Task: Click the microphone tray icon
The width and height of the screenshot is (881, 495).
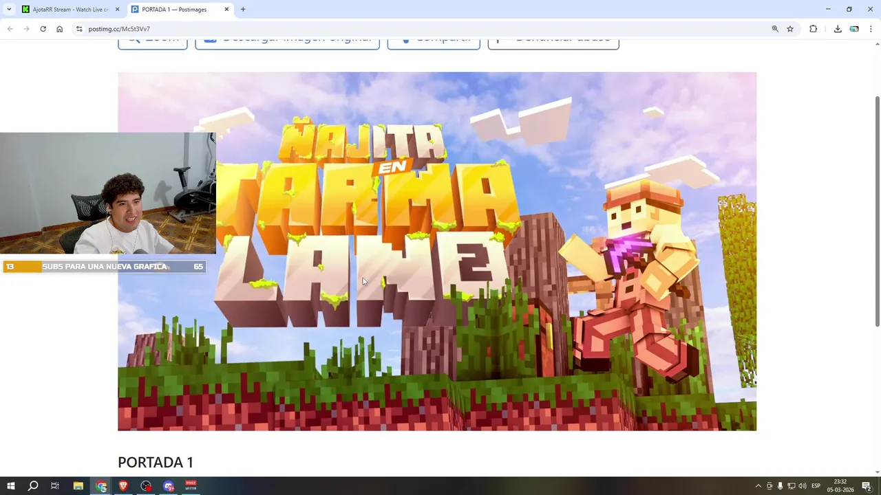Action: point(781,486)
